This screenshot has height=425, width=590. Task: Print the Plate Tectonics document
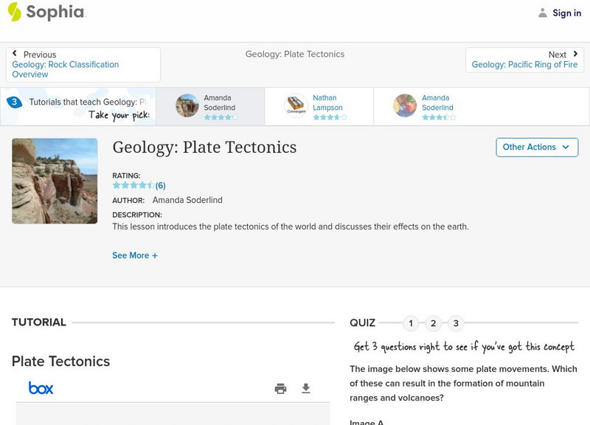[x=280, y=389]
